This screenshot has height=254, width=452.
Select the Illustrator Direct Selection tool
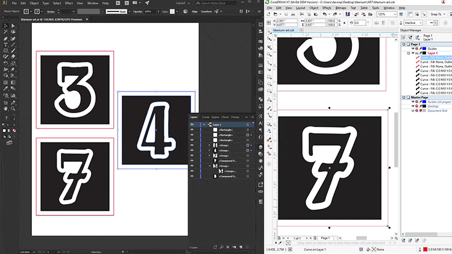tap(13, 26)
